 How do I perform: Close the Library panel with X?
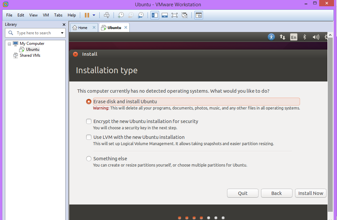64,24
